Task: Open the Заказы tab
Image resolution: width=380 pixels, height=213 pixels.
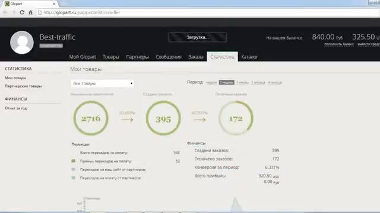Action: [x=196, y=57]
